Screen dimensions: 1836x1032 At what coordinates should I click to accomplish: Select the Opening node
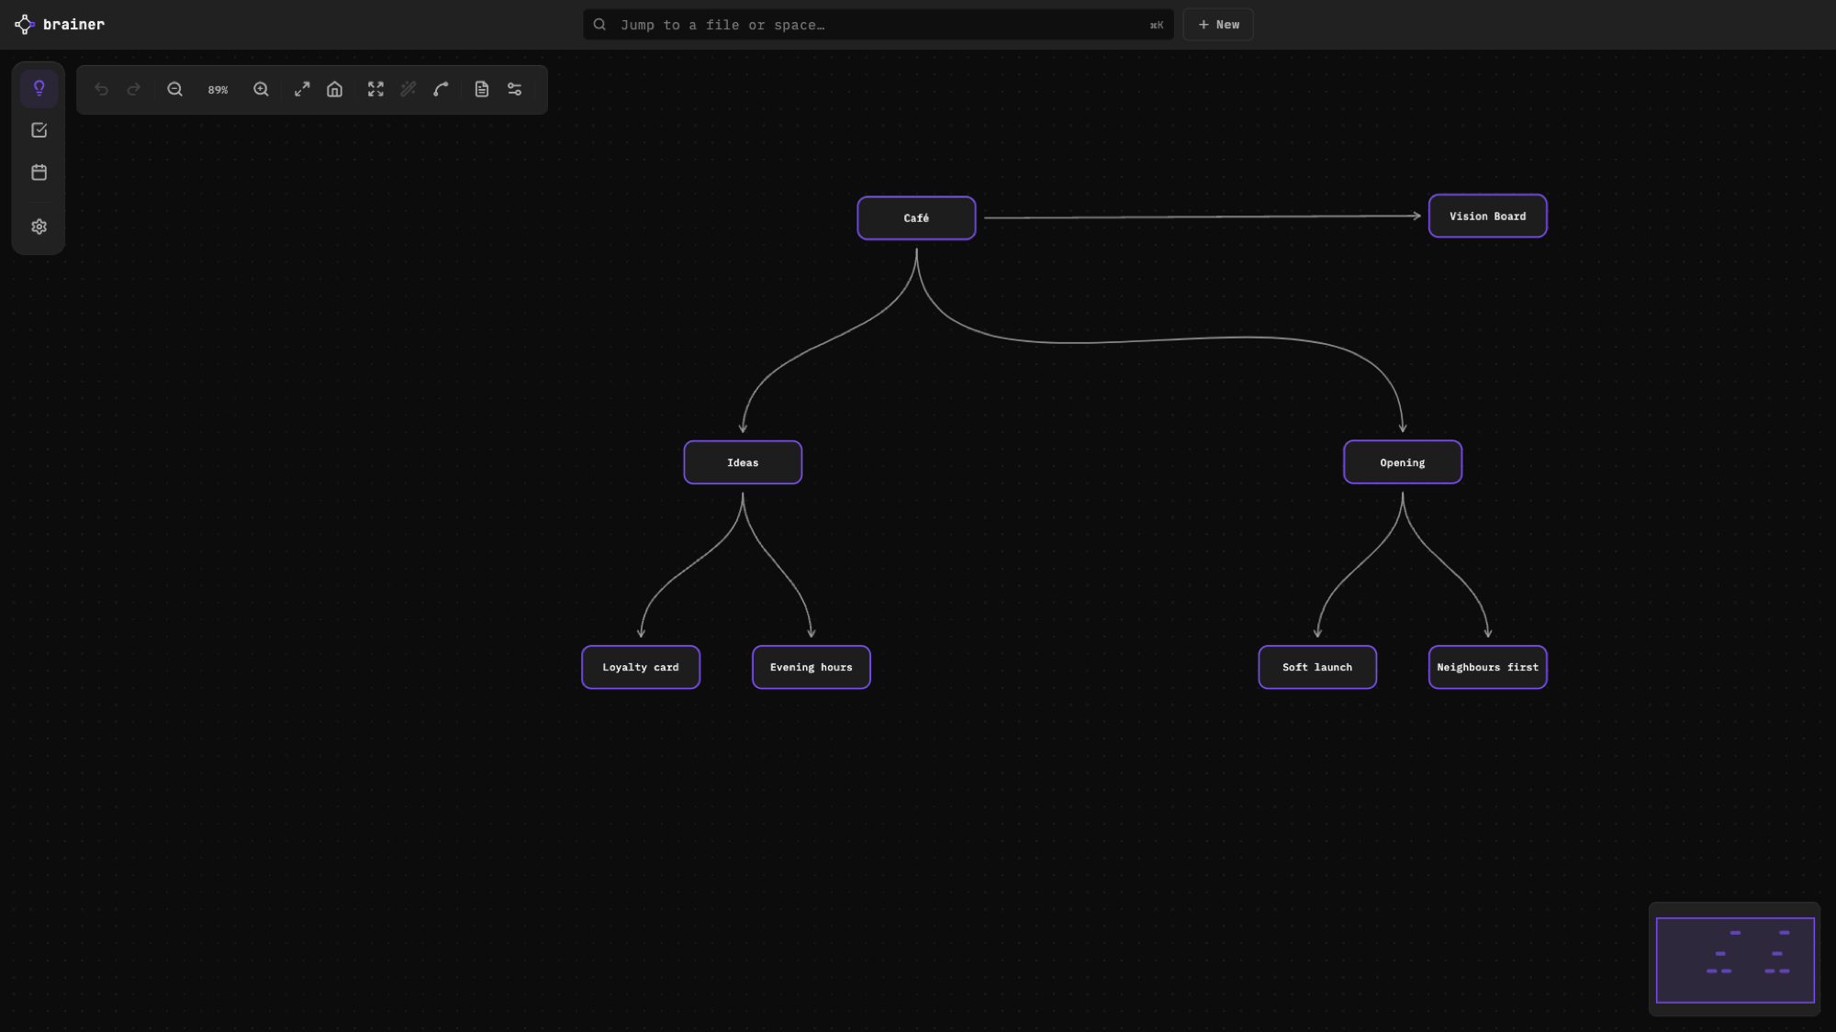pyautogui.click(x=1403, y=462)
